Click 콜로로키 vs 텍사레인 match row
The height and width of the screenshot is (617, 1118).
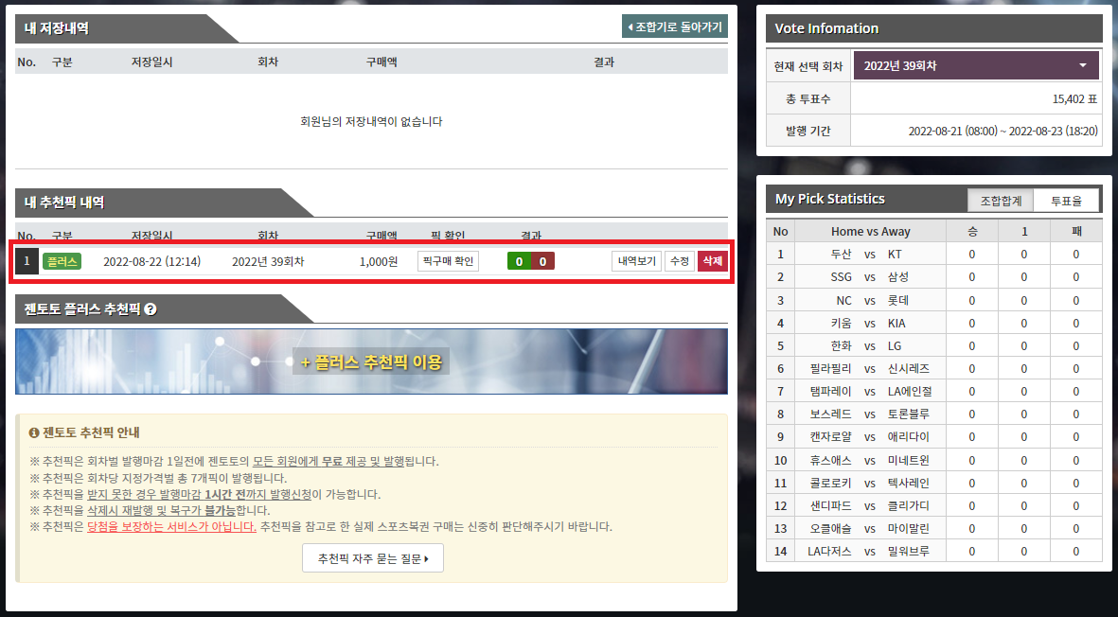point(934,483)
